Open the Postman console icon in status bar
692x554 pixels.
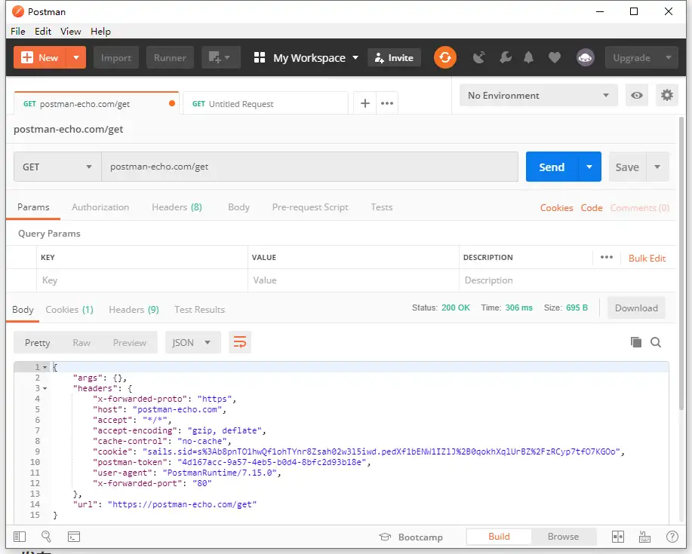74,537
